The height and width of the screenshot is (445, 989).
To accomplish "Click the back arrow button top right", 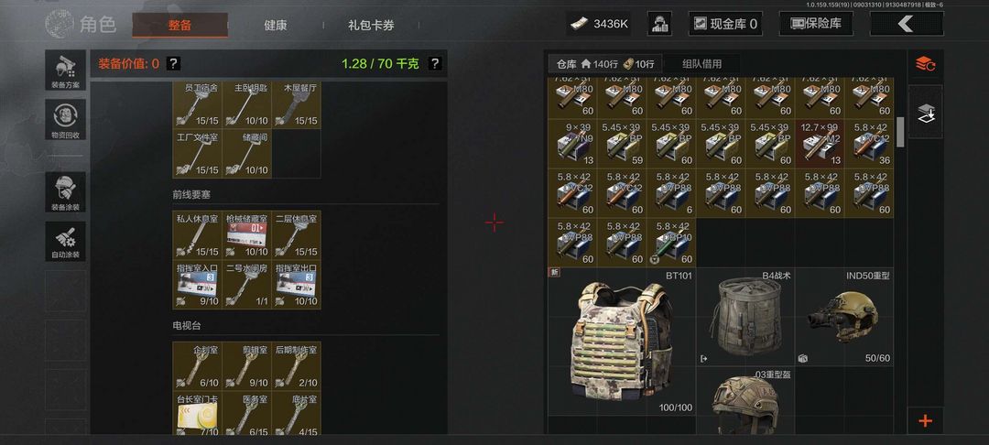I will [907, 24].
